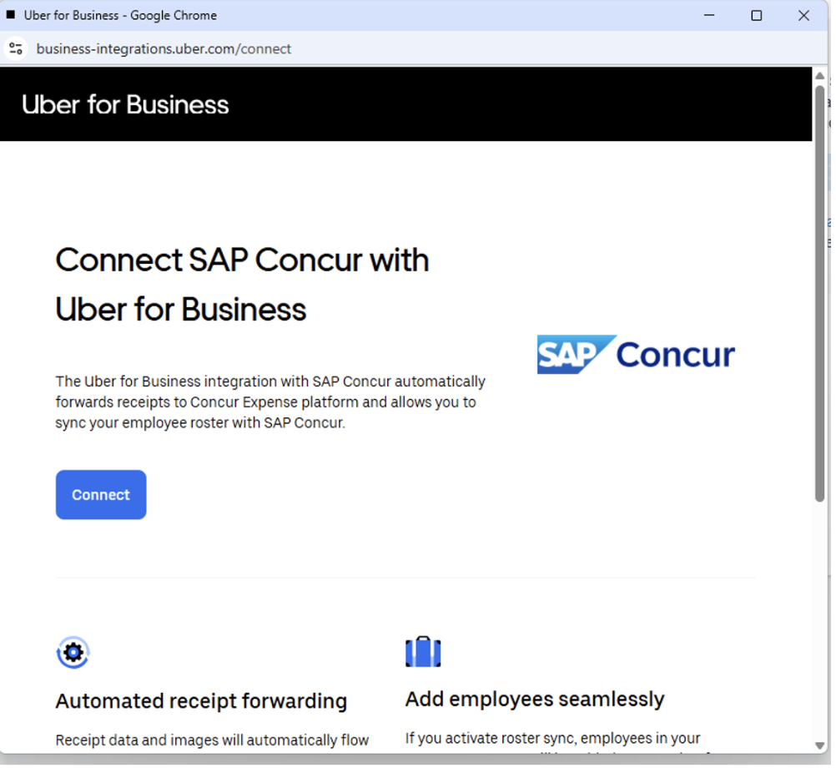This screenshot has width=836, height=768.
Task: Maximize the Chrome window
Action: [758, 16]
